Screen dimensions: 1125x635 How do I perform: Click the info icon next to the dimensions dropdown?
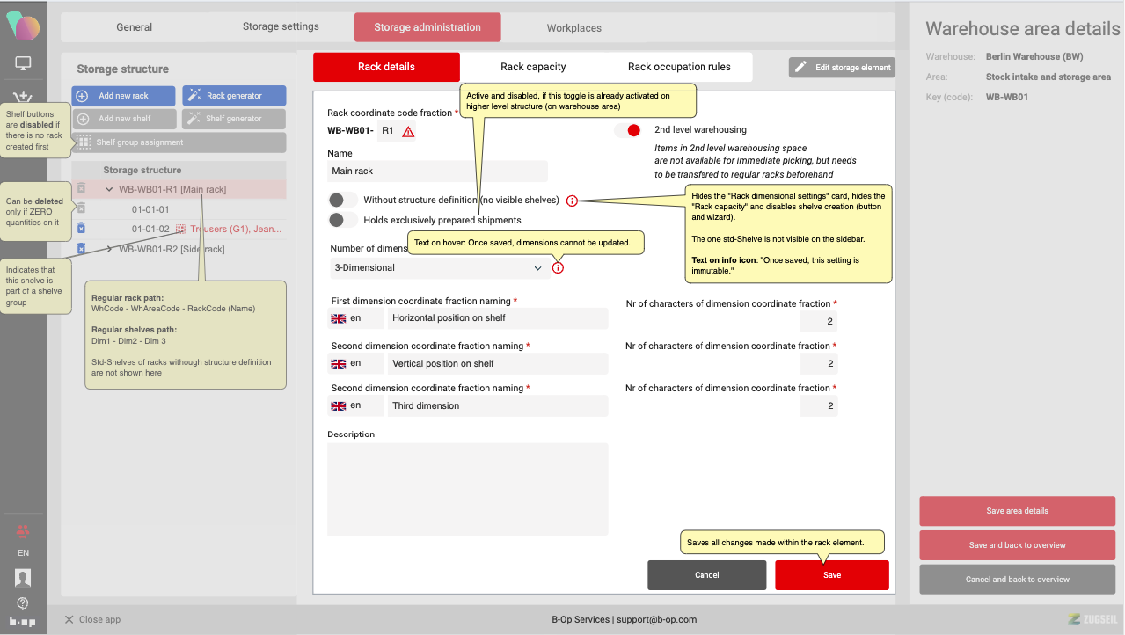click(558, 267)
